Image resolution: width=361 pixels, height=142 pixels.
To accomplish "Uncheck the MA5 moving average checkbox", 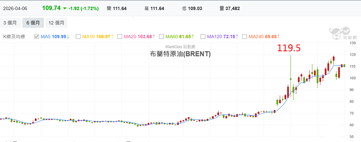I will pos(37,36).
